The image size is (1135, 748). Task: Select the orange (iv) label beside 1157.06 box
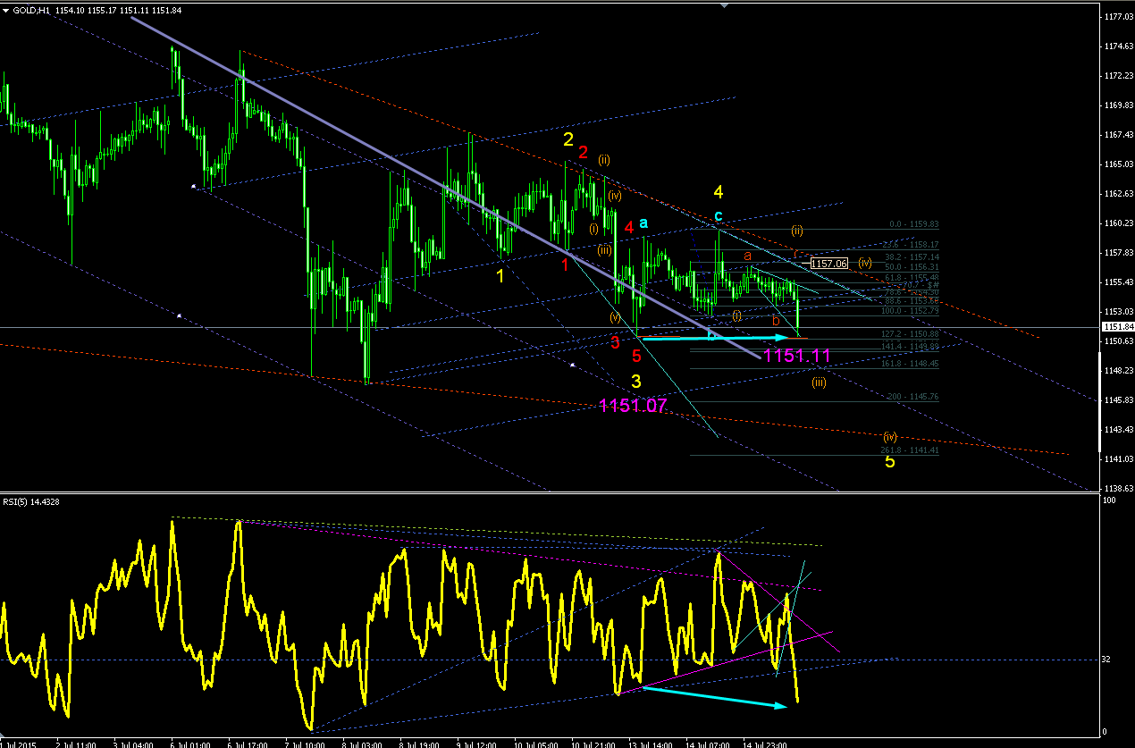pos(864,263)
